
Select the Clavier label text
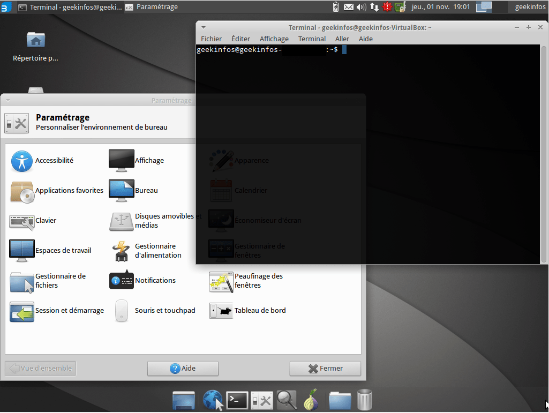click(x=46, y=220)
